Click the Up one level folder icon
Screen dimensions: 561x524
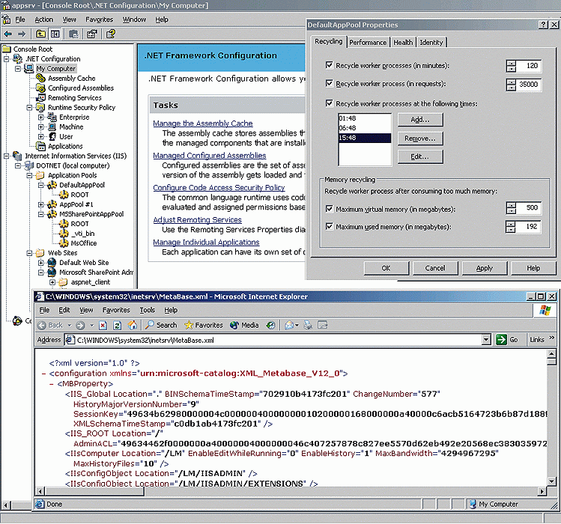pos(40,34)
